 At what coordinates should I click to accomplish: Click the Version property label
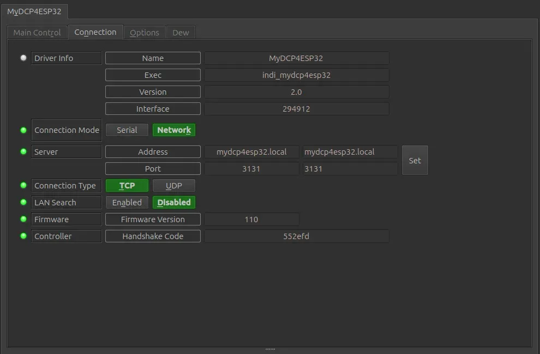[153, 92]
